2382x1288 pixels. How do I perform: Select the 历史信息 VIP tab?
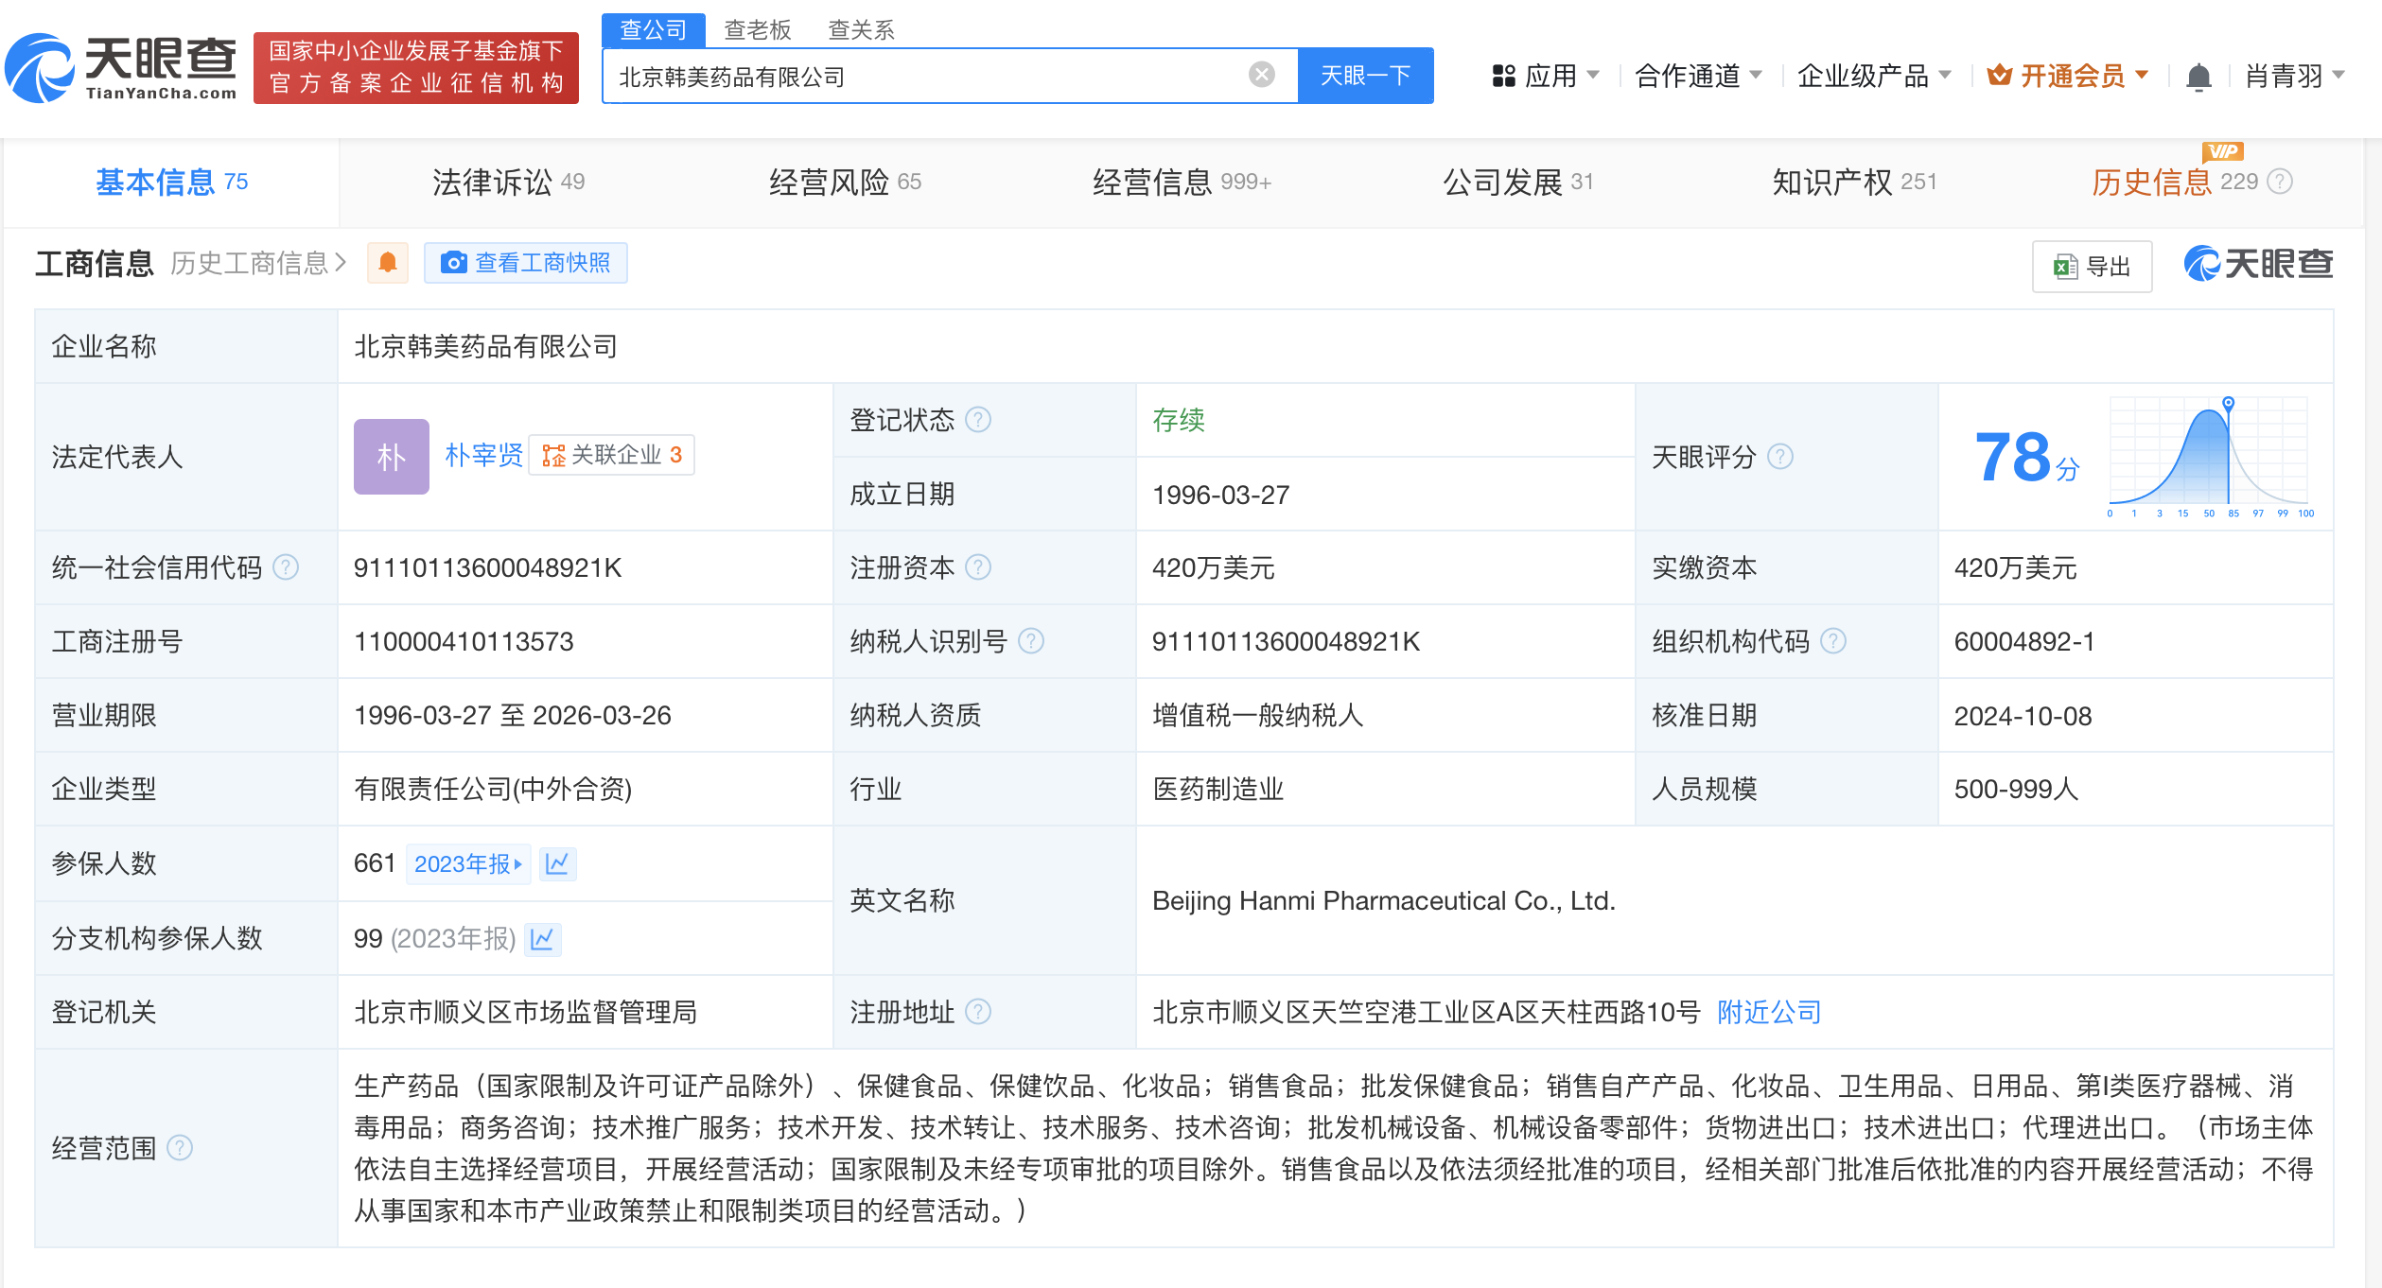2176,182
